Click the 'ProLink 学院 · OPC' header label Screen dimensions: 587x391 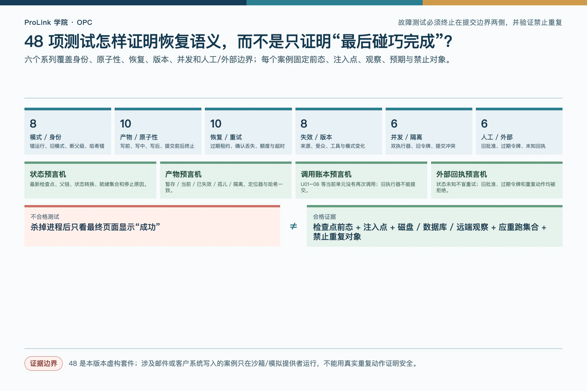(58, 23)
